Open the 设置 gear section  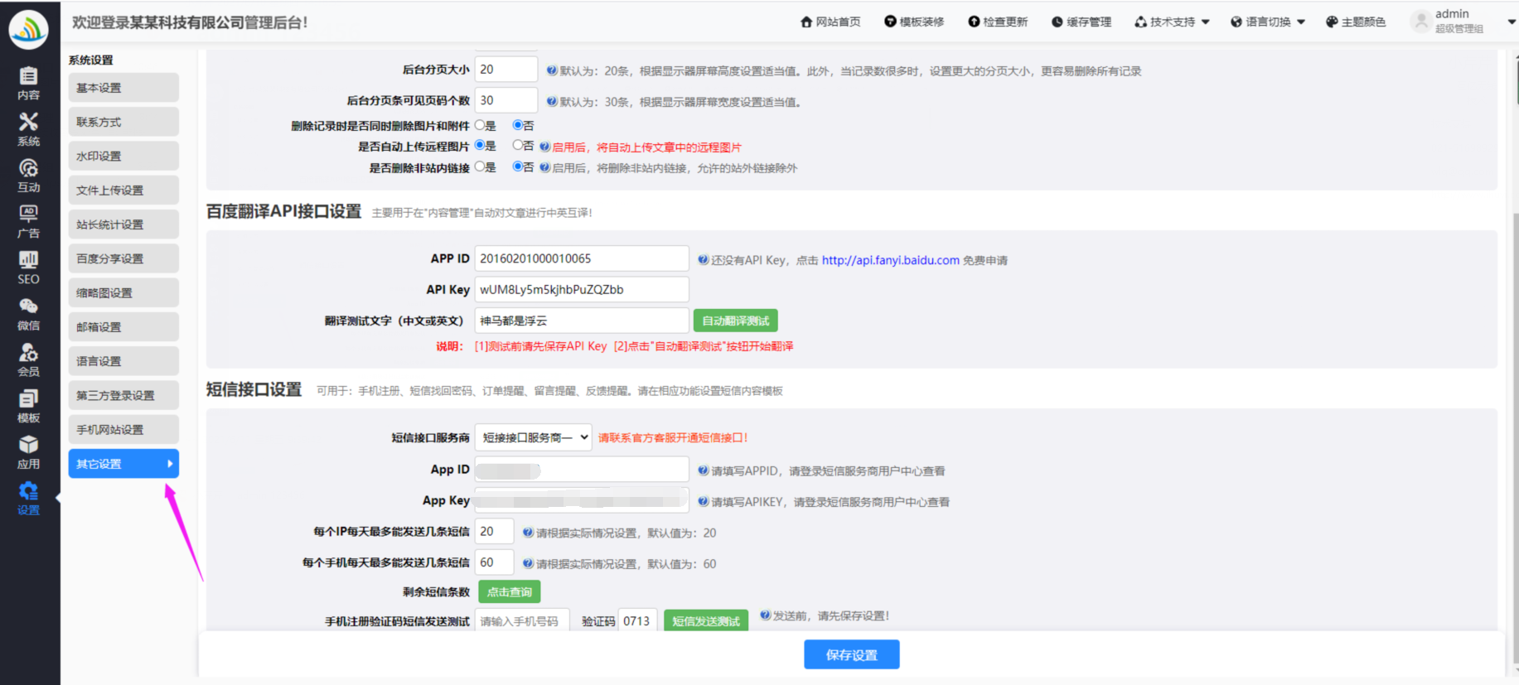pos(28,499)
